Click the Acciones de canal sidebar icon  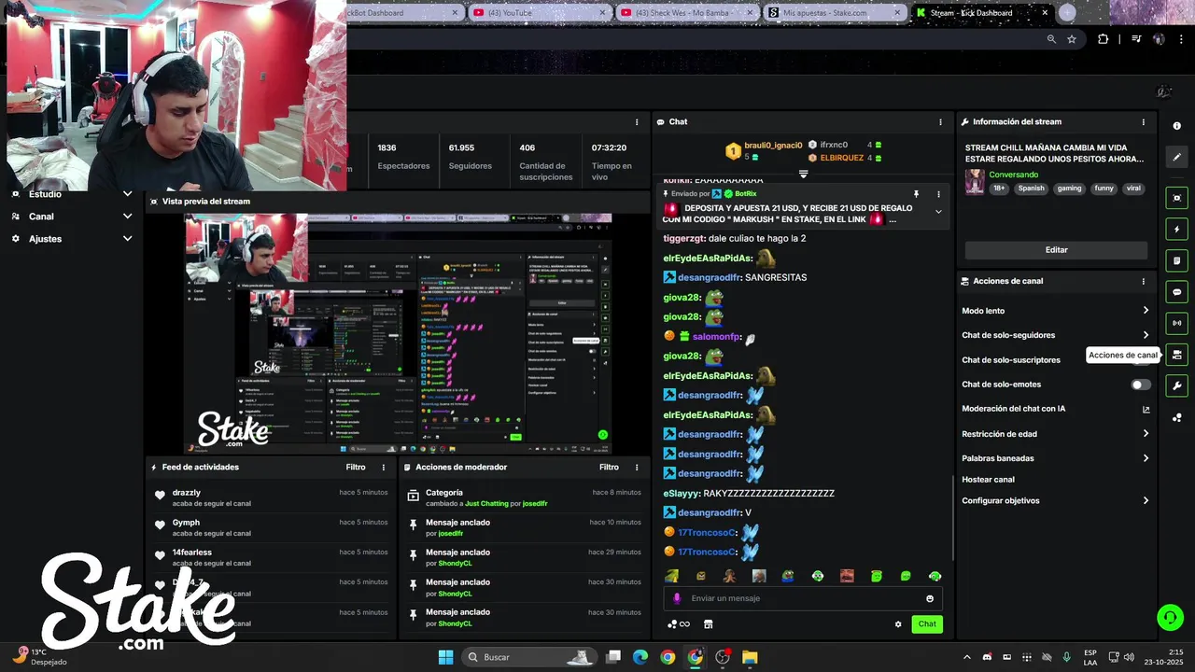[x=1177, y=355]
